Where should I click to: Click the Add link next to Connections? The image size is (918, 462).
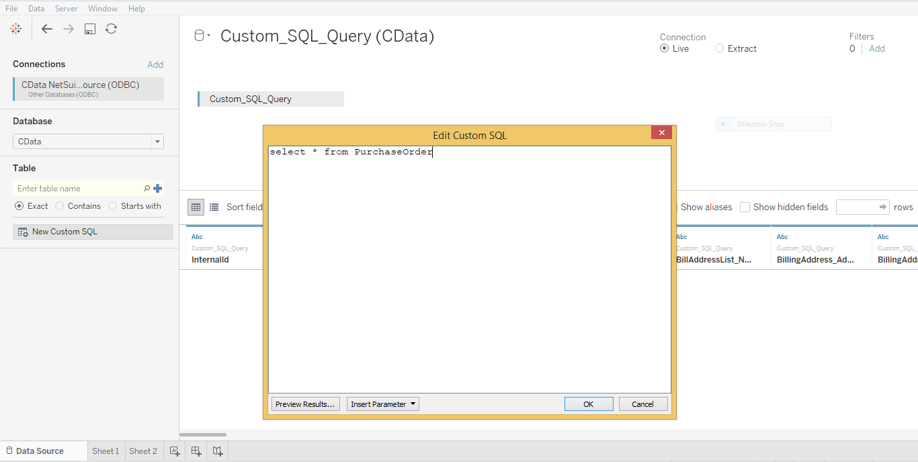tap(155, 64)
